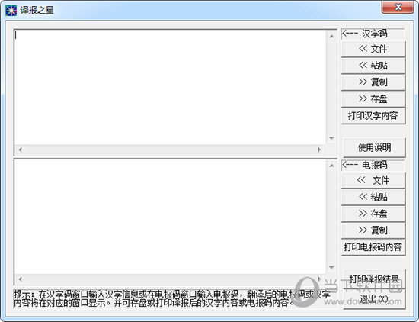Click up arrow of lower text area scrollbar
Image resolution: width=419 pixels, height=322 pixels.
point(331,166)
